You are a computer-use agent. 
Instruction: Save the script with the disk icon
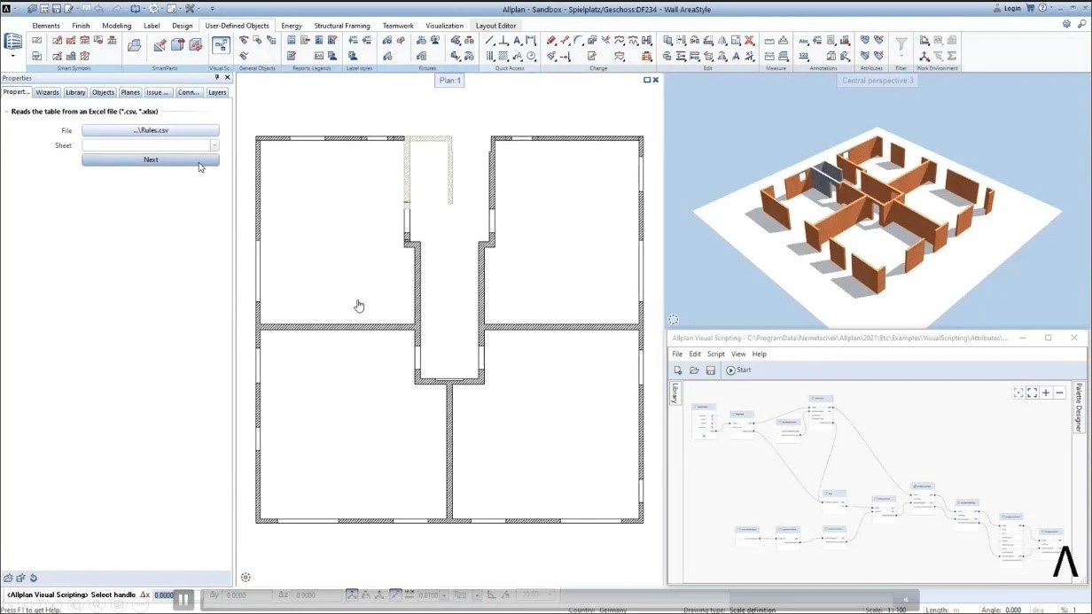pyautogui.click(x=711, y=370)
